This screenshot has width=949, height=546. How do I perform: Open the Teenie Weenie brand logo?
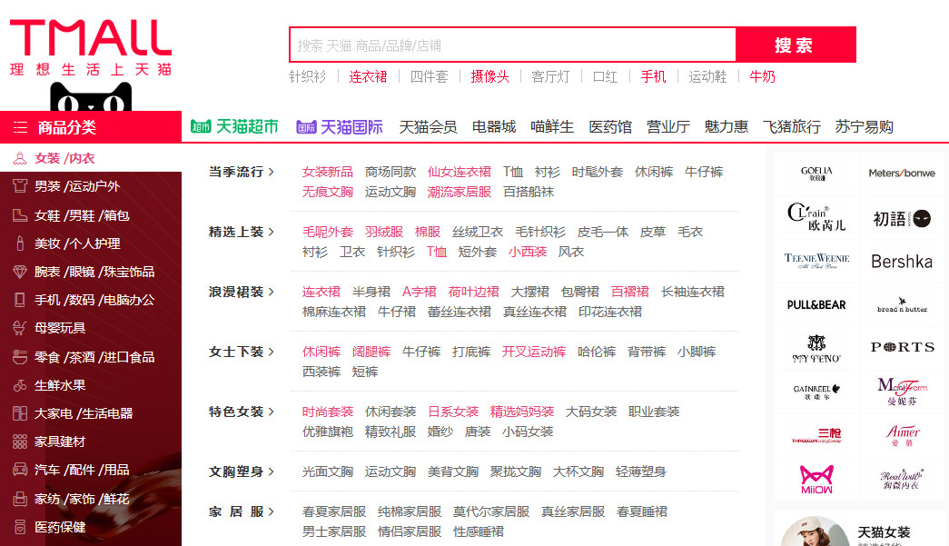816,261
